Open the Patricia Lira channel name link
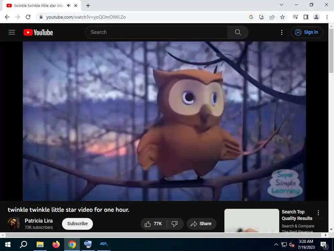The image size is (334, 251). 39,221
